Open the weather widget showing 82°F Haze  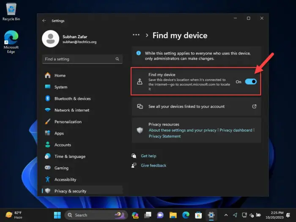14,215
